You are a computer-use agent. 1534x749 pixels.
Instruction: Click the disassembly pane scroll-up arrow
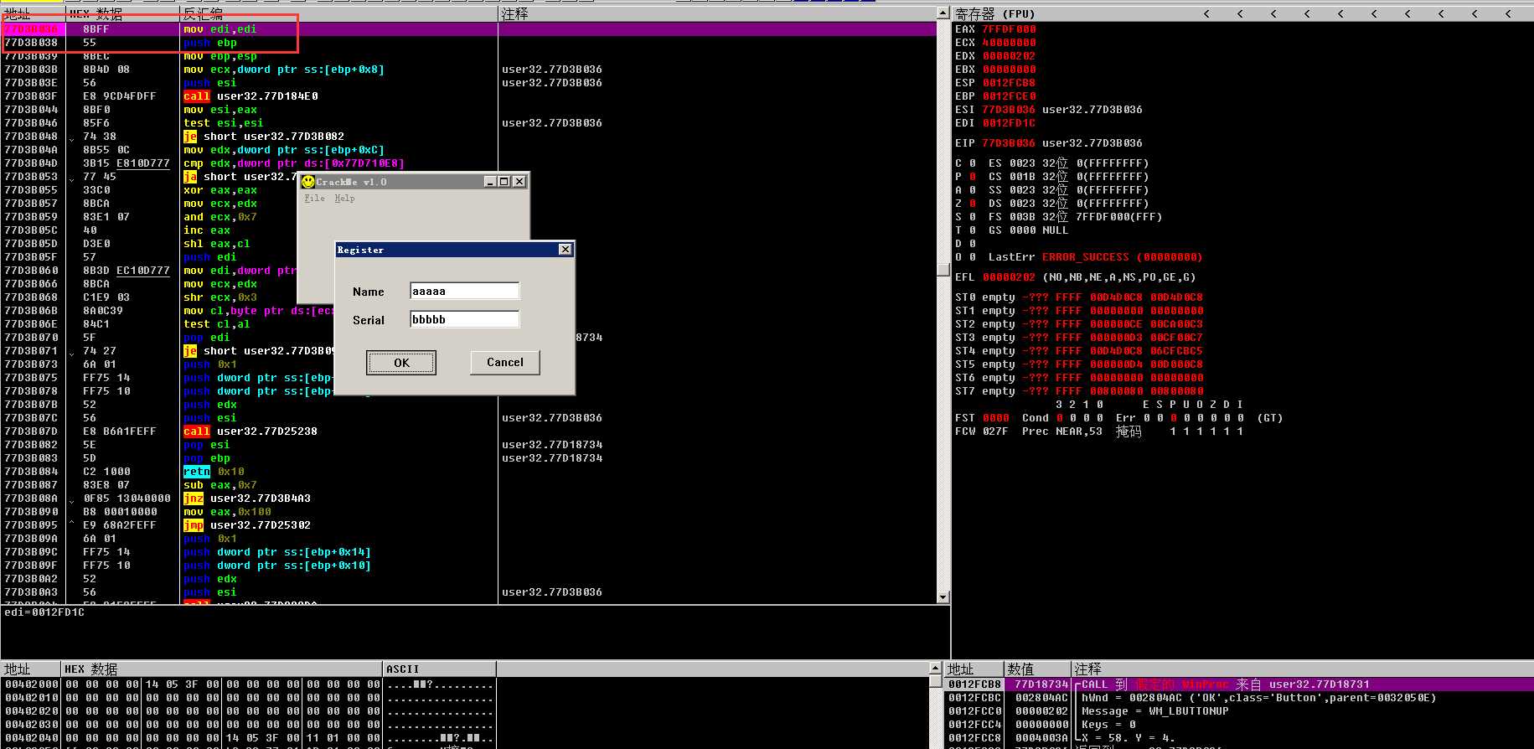coord(943,14)
